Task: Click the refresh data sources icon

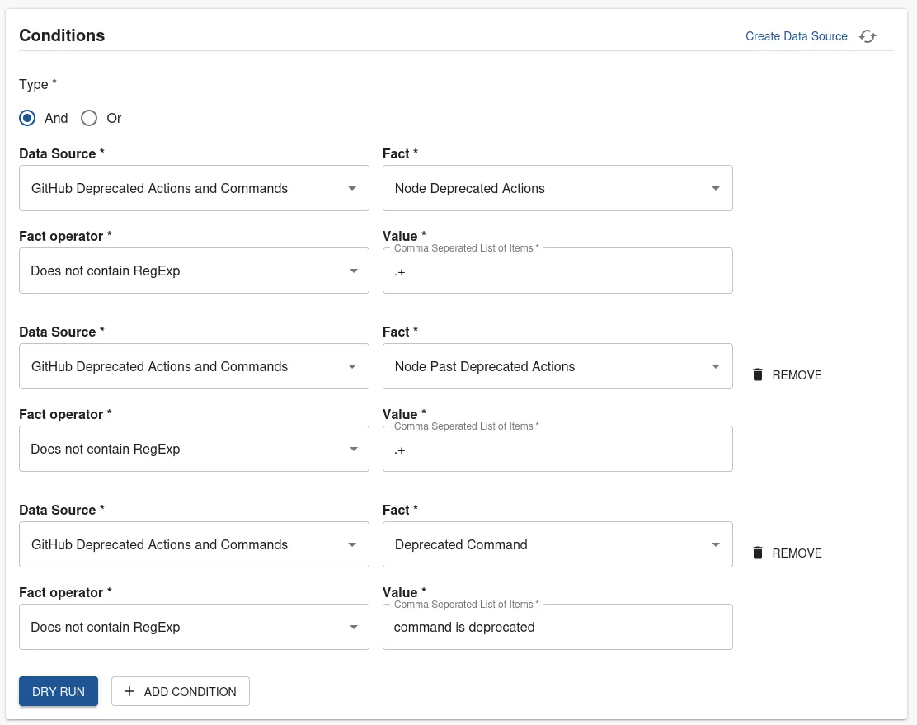Action: tap(867, 36)
